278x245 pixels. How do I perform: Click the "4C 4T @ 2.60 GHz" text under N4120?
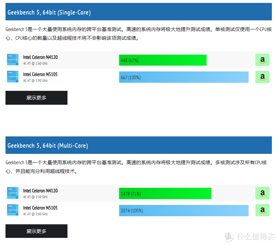coord(36,64)
